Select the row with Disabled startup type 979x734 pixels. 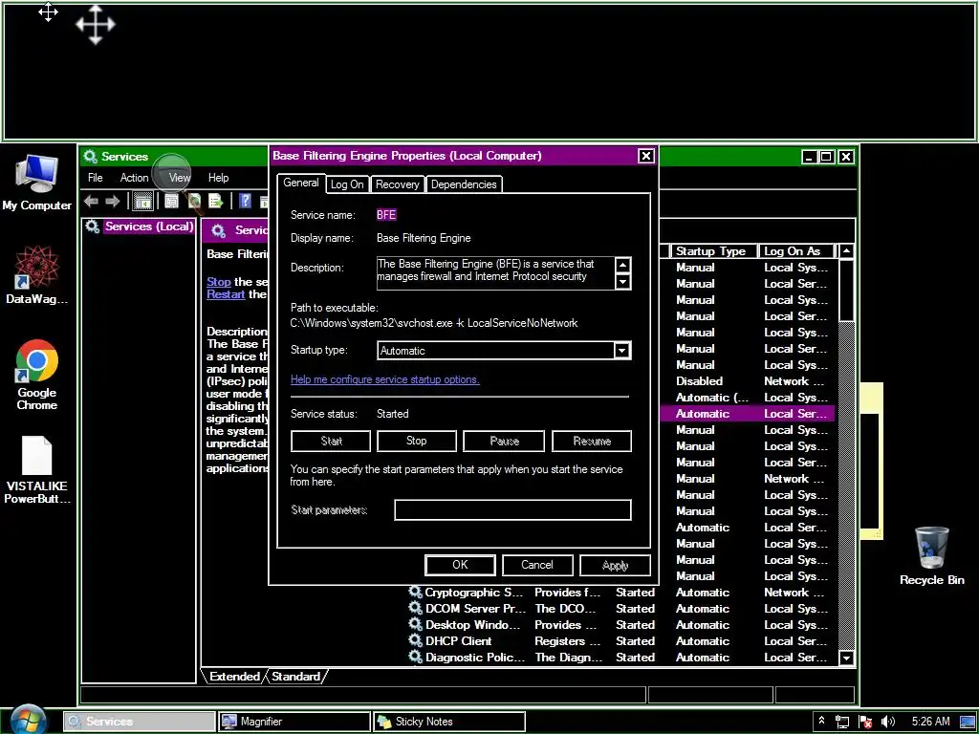coord(747,380)
